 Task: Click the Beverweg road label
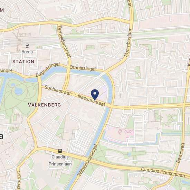(180, 153)
